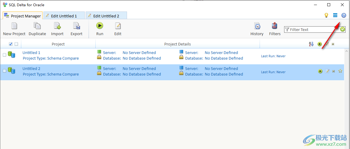Maximize the SQL Delta window
The image size is (350, 149).
pos(329,5)
